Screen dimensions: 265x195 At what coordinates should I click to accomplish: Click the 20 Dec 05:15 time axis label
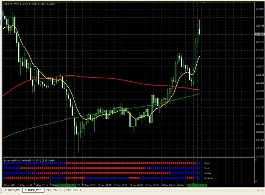click(137, 185)
